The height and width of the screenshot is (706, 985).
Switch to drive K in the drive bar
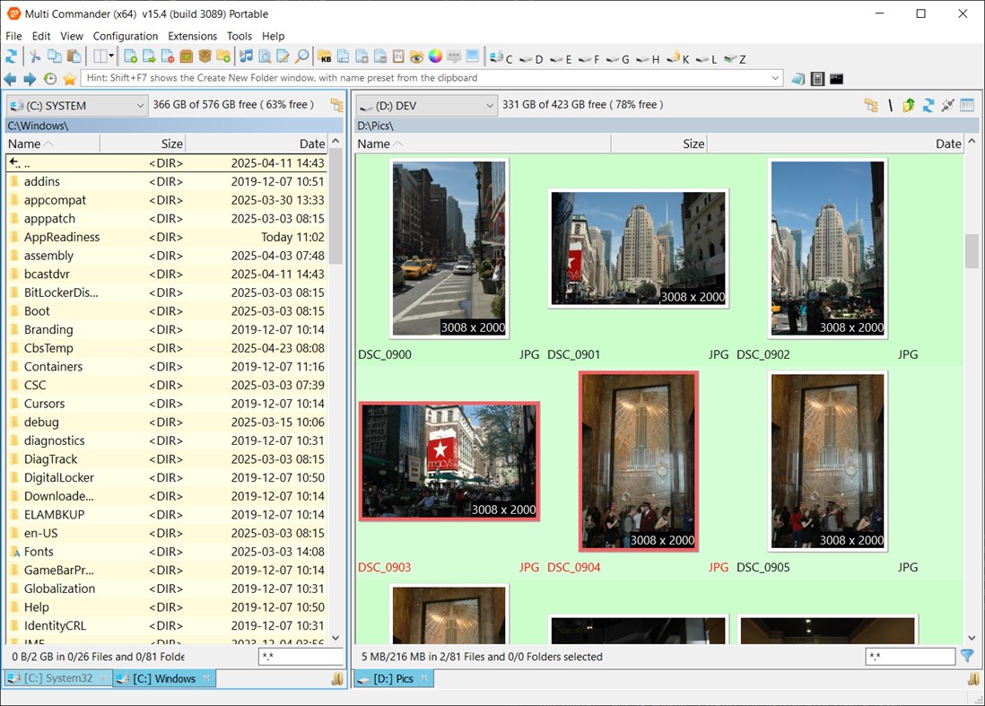click(677, 58)
